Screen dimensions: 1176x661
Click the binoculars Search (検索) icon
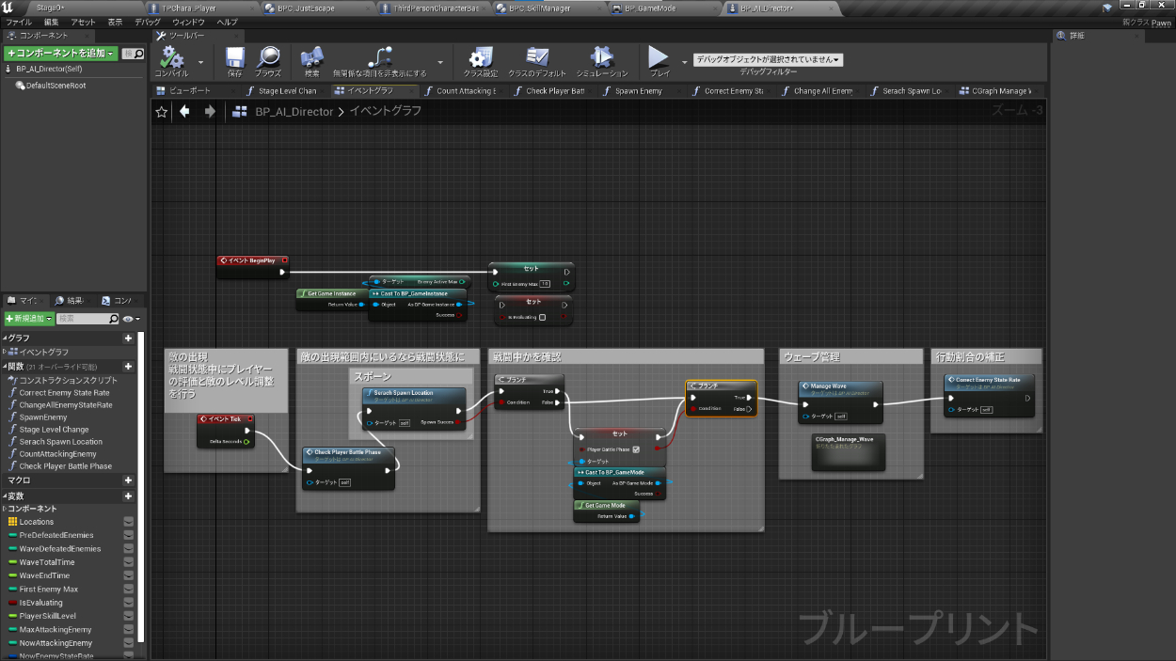coord(311,58)
